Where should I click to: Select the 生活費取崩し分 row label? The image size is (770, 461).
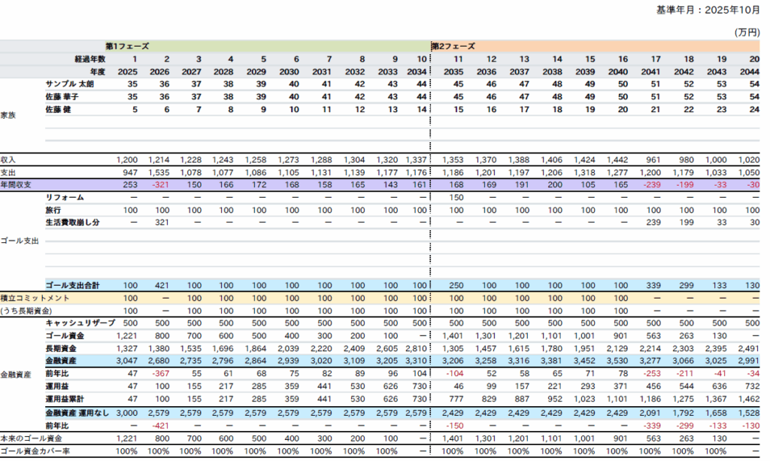[x=71, y=223]
